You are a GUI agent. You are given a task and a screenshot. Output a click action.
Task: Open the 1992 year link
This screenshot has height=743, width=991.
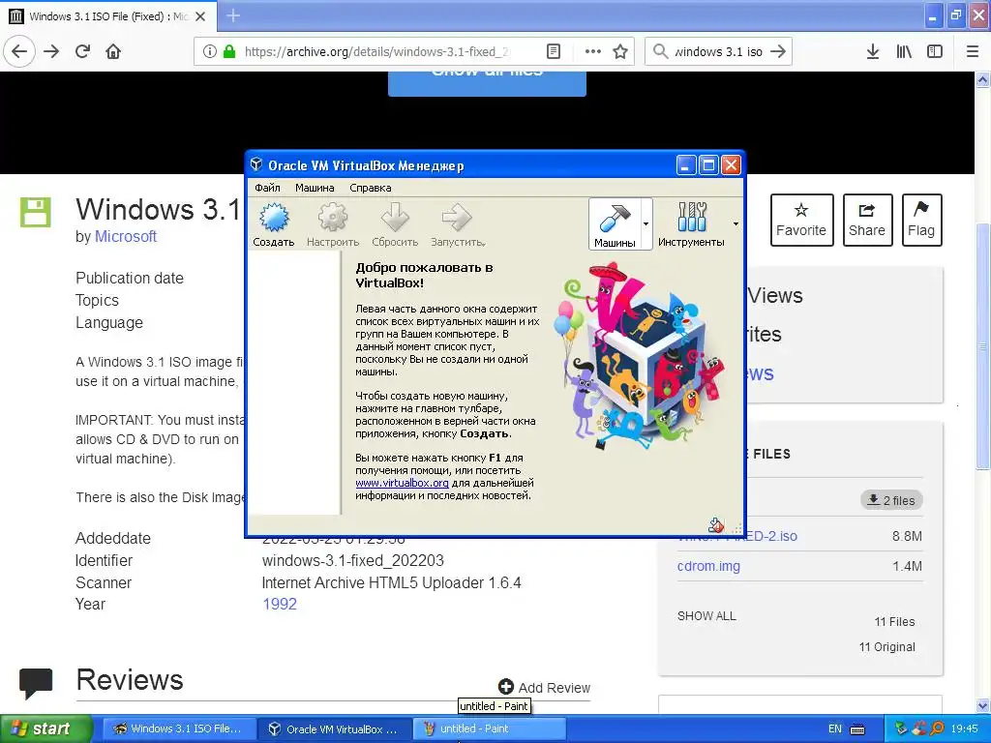point(280,604)
